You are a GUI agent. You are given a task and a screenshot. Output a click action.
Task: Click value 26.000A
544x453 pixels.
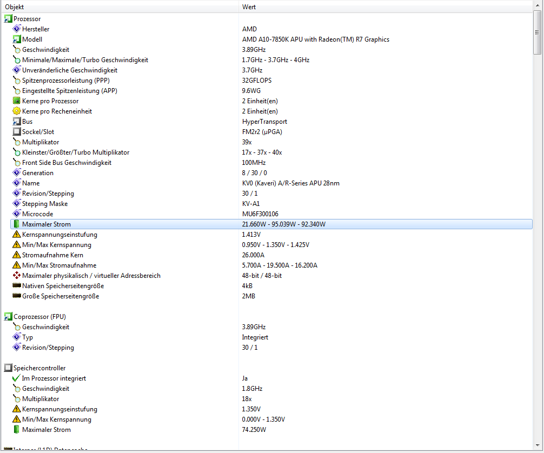coord(253,255)
